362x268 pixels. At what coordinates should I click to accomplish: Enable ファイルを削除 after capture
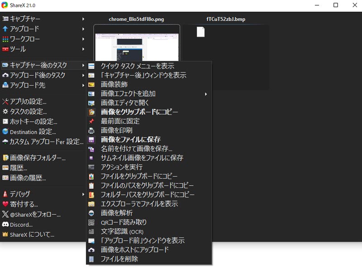pos(149,259)
